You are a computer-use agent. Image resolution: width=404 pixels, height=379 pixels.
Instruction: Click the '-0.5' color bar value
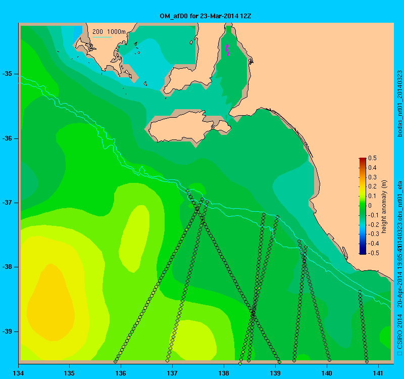click(x=373, y=253)
